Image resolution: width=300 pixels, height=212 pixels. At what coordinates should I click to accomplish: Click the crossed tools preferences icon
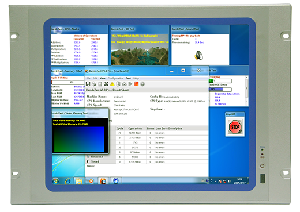106,84
